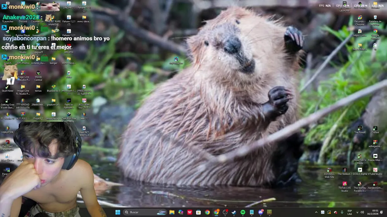Select the Red Dead Redemption shortcut
The image size is (387, 217).
[x=8, y=145]
